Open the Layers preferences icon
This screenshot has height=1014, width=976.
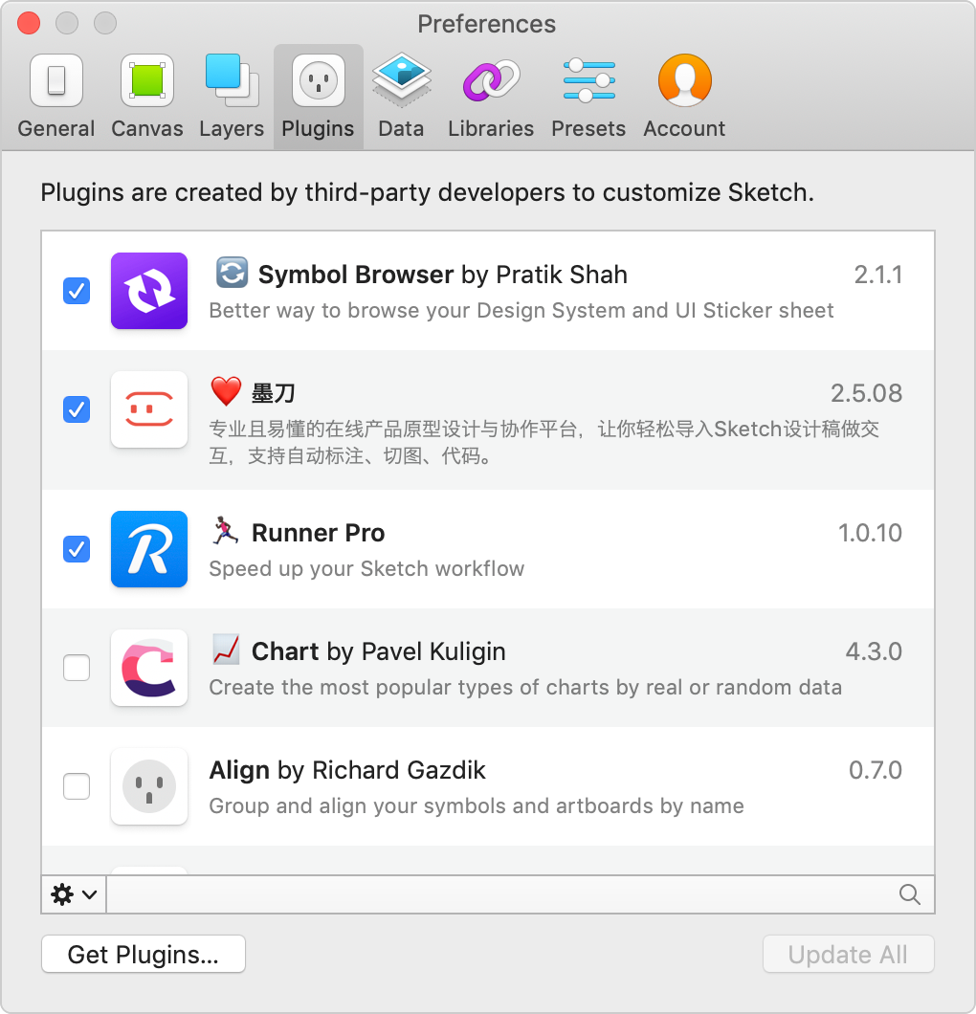(233, 81)
